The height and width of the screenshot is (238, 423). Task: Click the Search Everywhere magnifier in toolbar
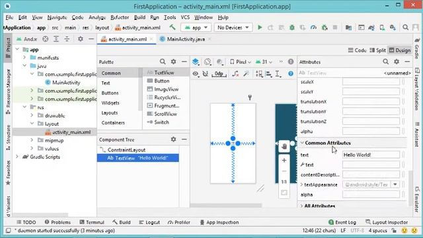[405, 28]
